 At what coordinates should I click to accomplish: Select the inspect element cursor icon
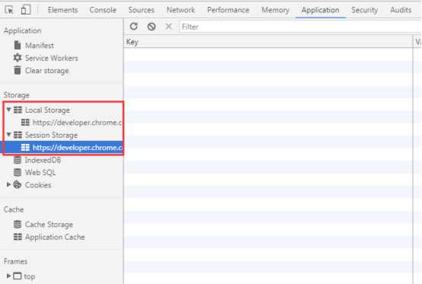tap(9, 10)
